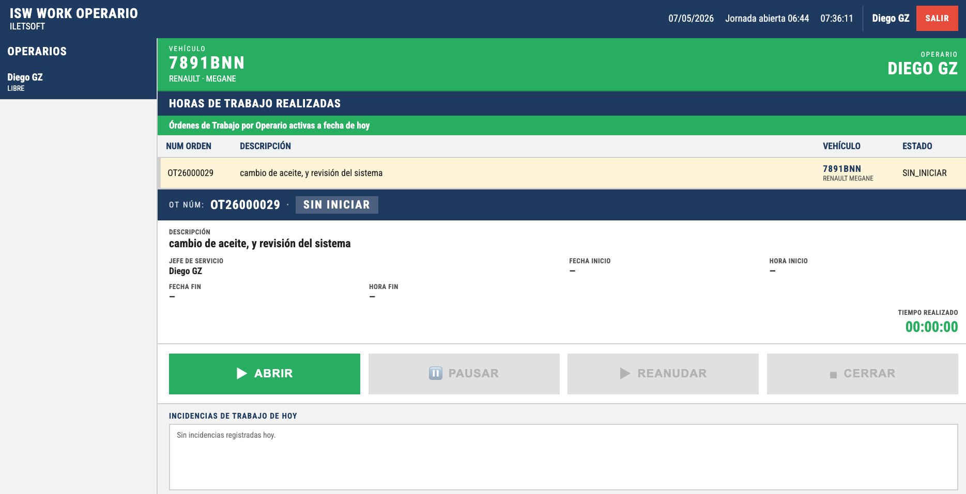Click the NUM ORDEN column header
The image size is (966, 494).
189,146
